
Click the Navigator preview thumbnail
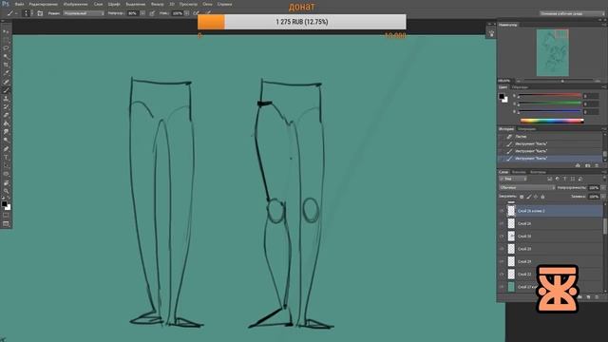(553, 52)
